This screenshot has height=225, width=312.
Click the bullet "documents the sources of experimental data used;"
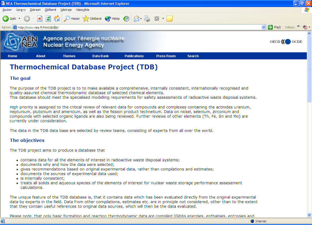click(69, 174)
